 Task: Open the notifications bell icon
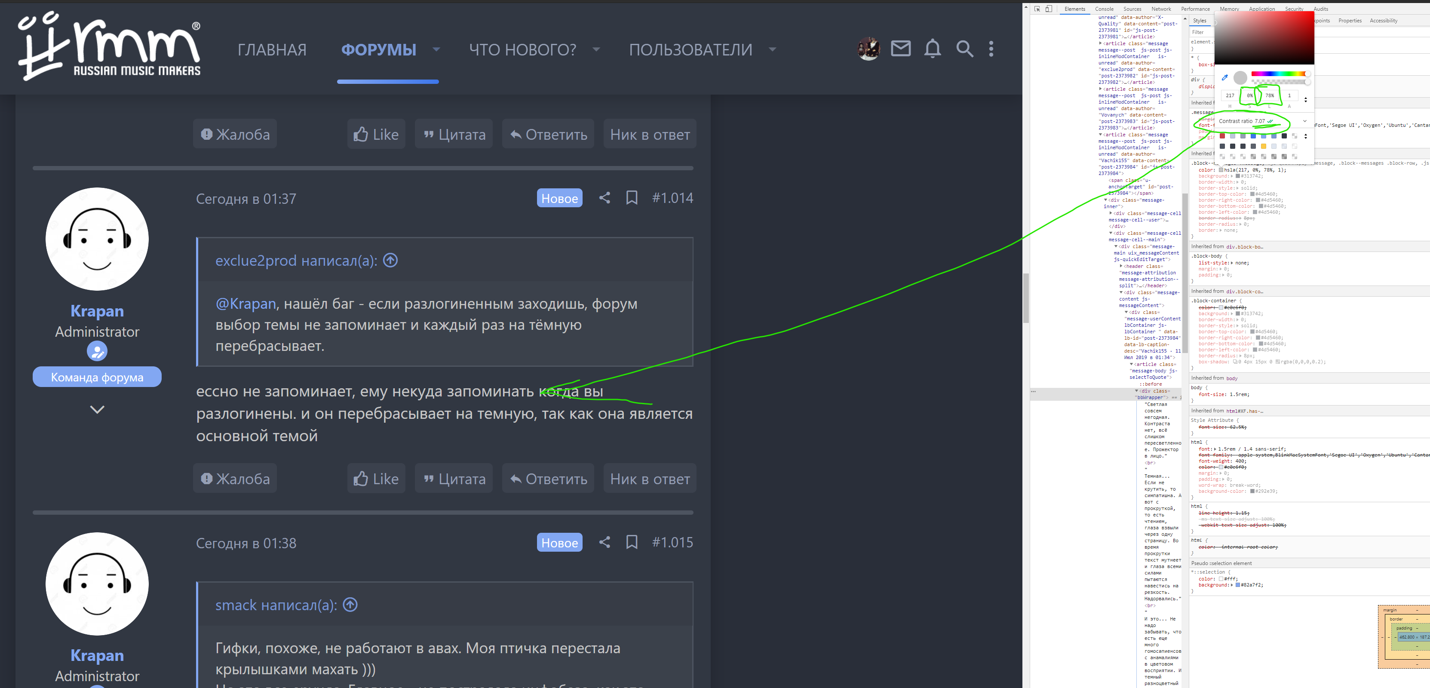pos(932,49)
